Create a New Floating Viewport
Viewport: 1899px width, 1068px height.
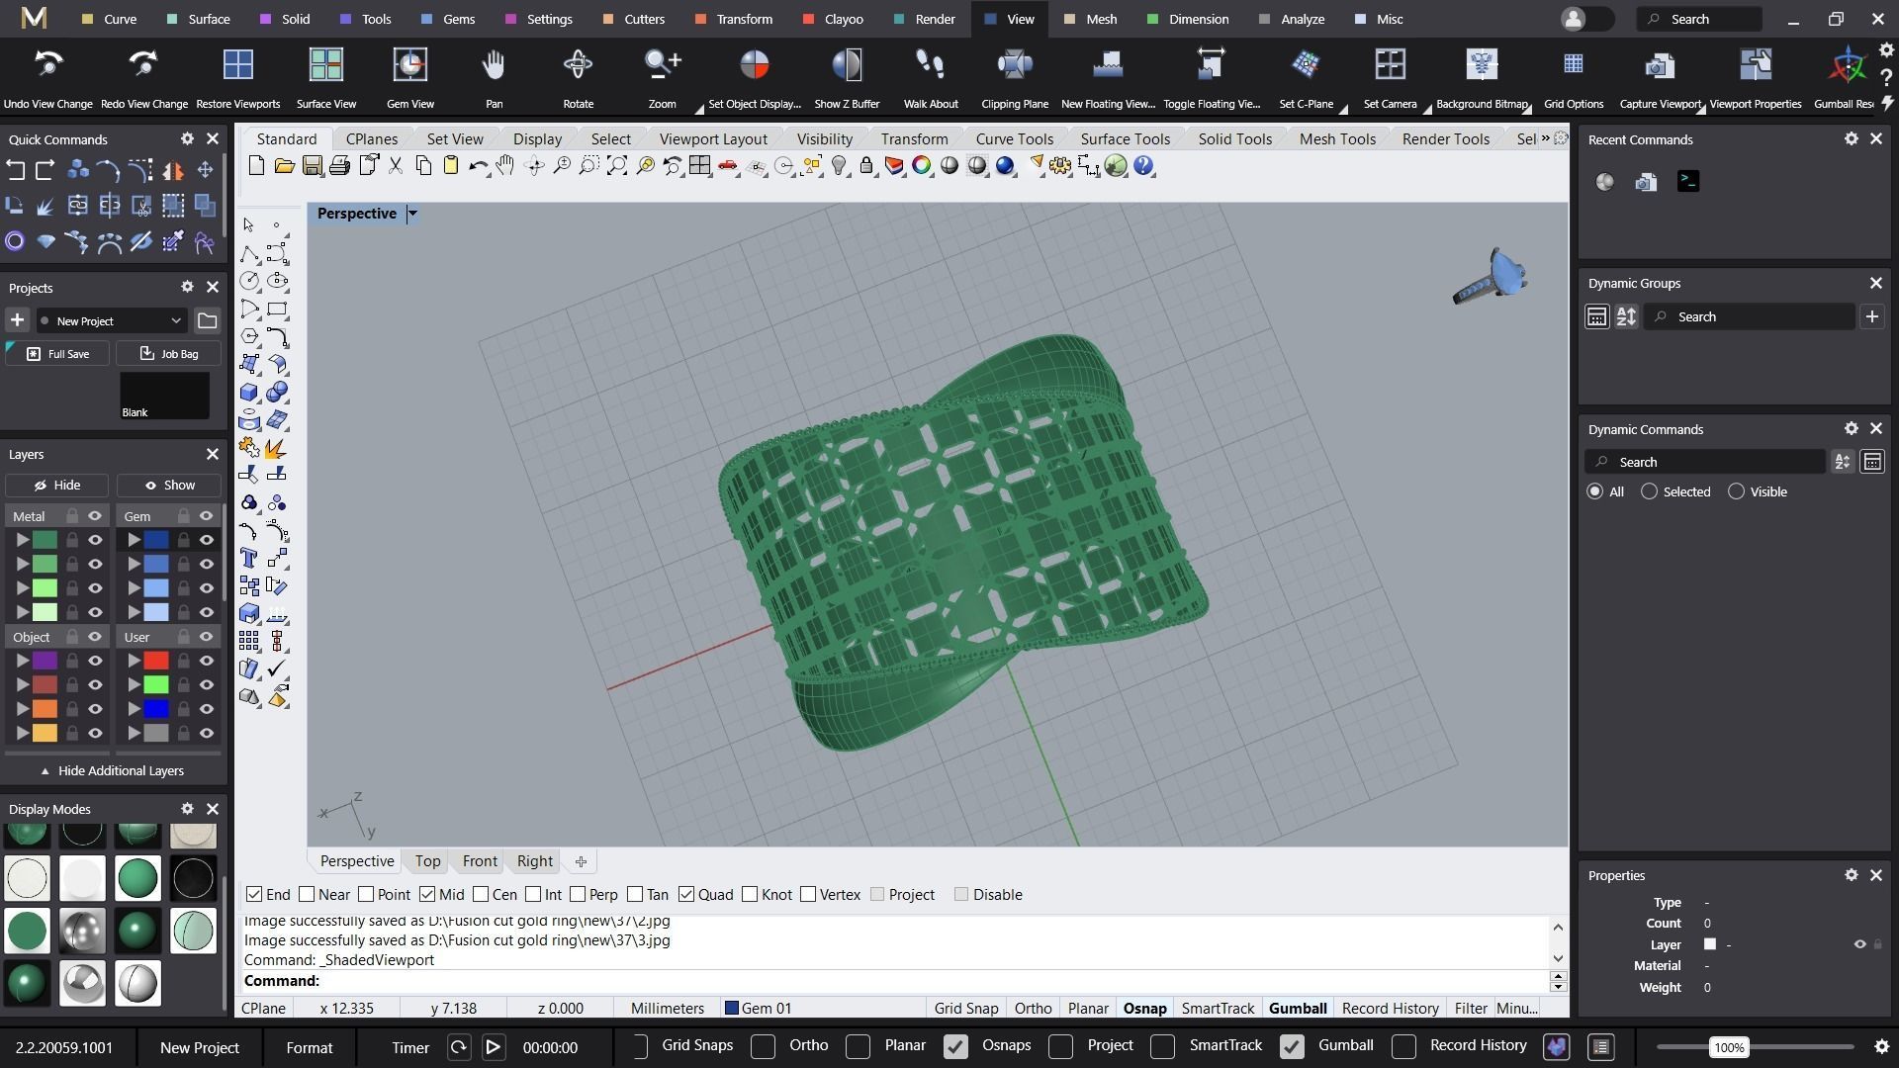(1108, 64)
